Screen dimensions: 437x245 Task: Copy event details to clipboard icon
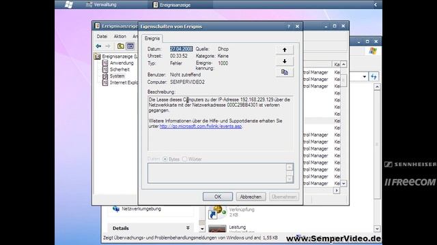tap(285, 72)
